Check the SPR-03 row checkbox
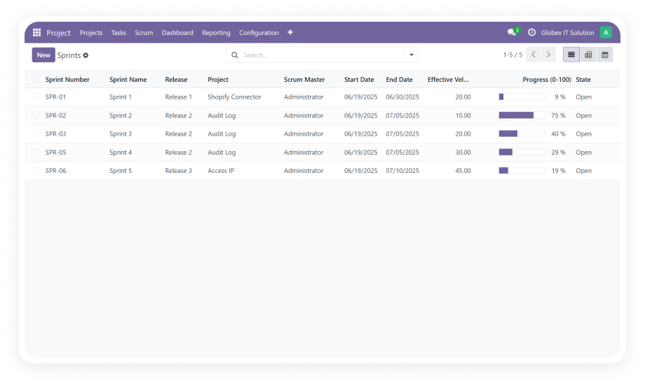 (35, 134)
